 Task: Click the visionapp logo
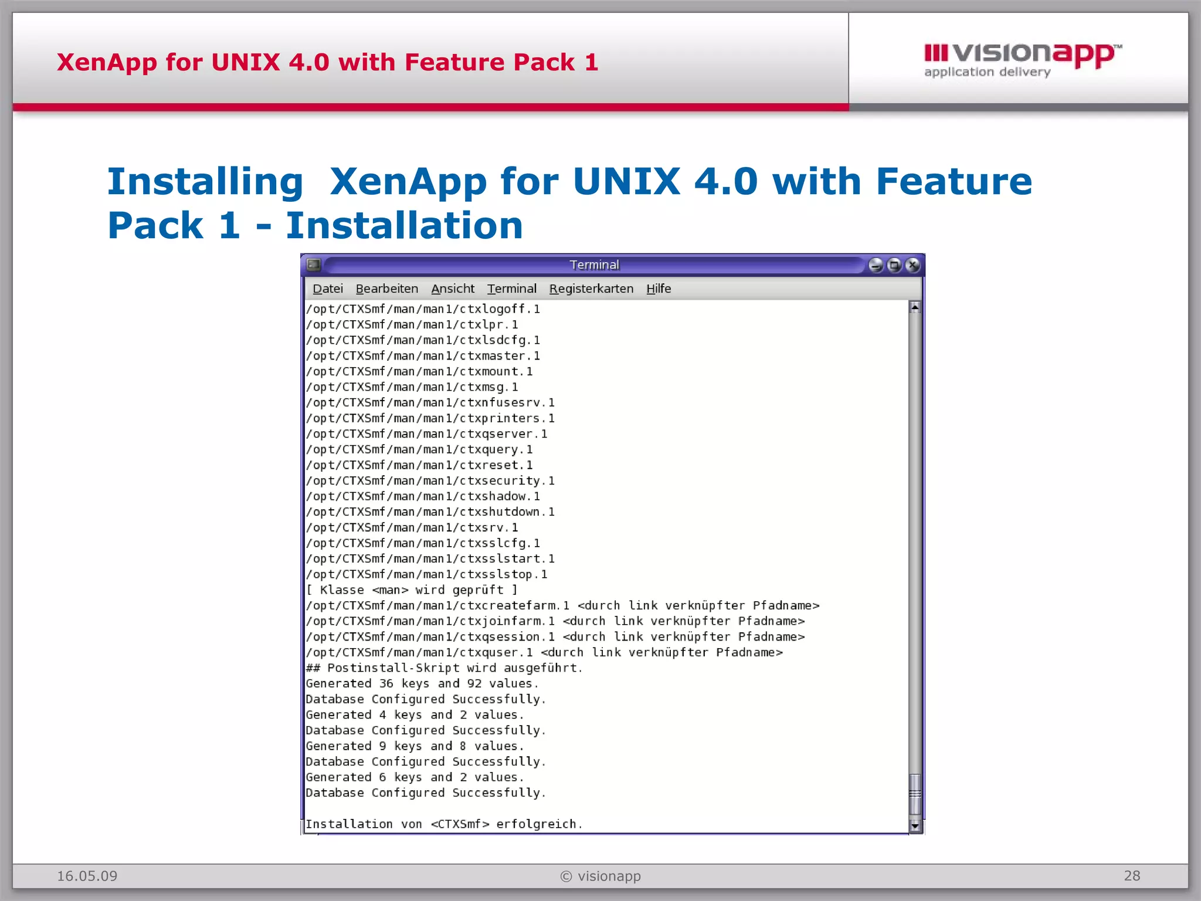coord(1022,60)
